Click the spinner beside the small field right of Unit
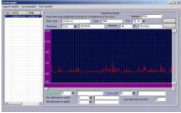Image resolution: width=181 pixels, height=113 pixels. [143, 21]
